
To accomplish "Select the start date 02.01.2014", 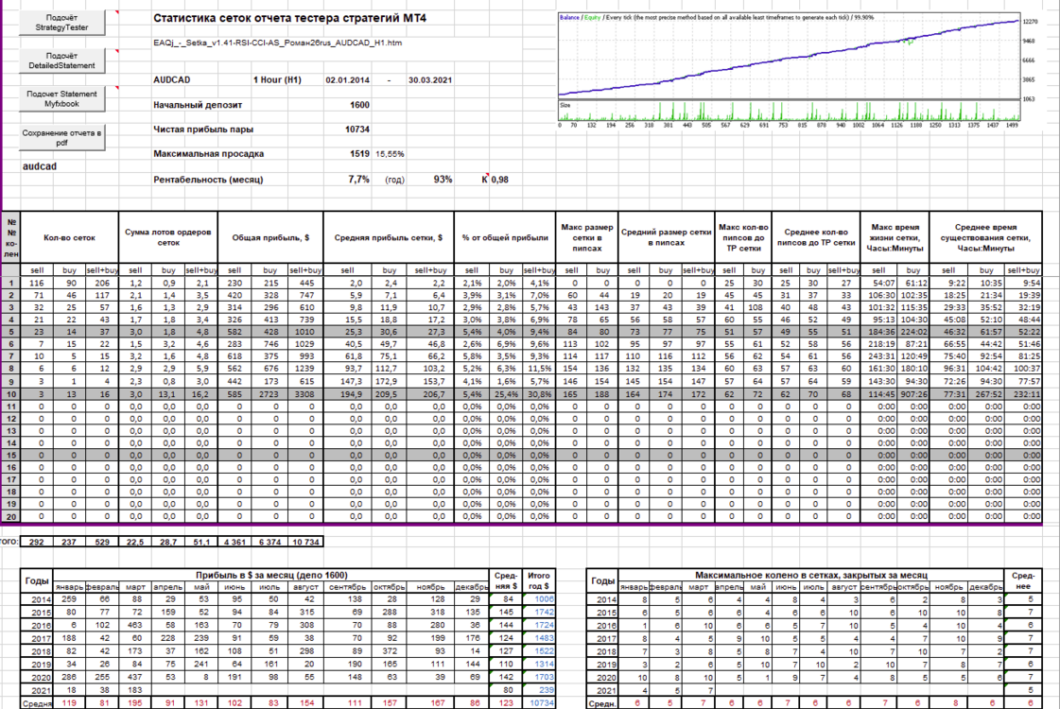I will 347,79.
